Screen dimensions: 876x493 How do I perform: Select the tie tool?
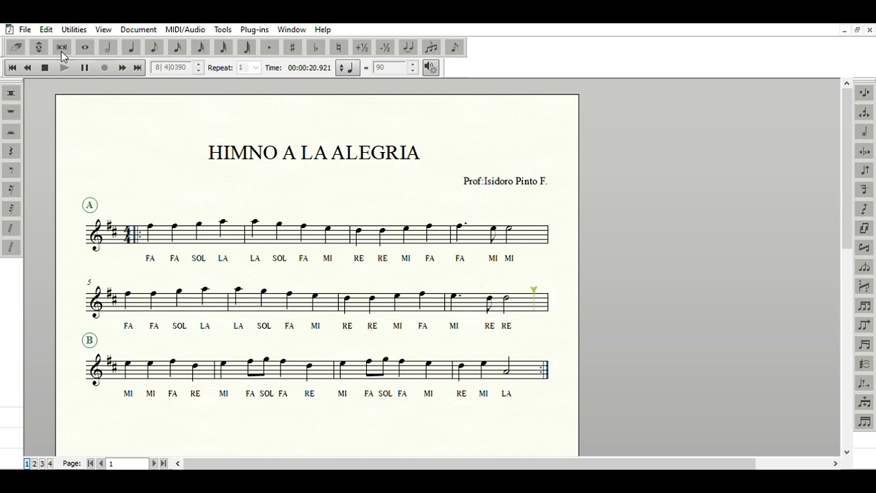(409, 47)
